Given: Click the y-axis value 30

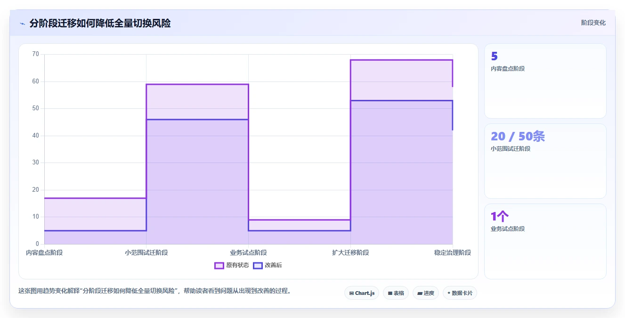Looking at the screenshot, I should (36, 163).
